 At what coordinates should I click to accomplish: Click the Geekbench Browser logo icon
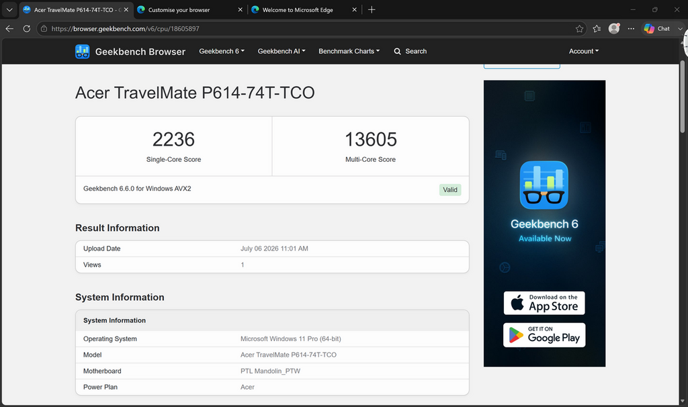click(x=83, y=52)
